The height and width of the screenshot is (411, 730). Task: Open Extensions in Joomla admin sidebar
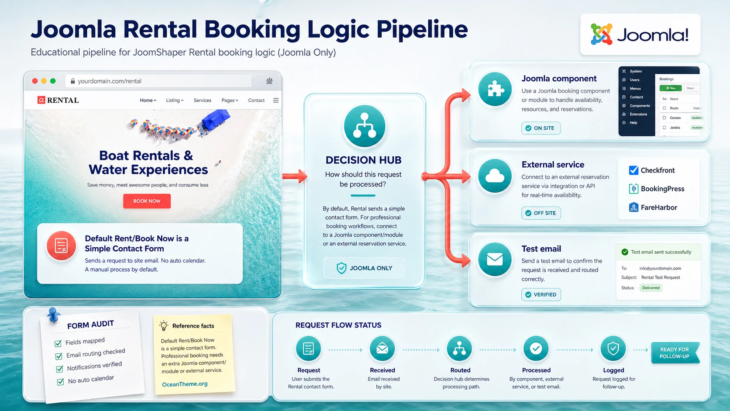tap(638, 114)
